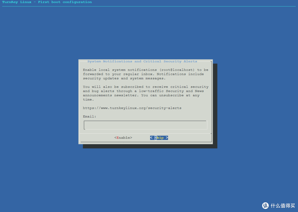Screen dimensions: 298x212
Task: Click the Email: label
Action: click(89, 116)
